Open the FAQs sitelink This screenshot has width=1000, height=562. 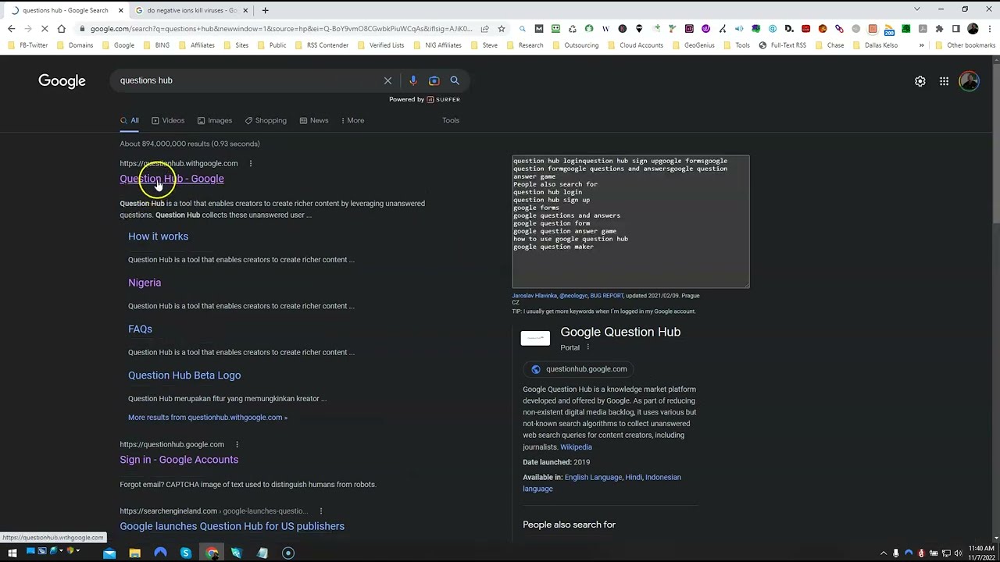(x=140, y=329)
